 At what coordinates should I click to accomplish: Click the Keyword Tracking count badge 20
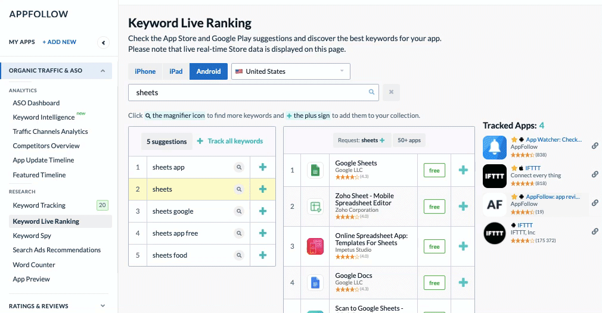[102, 205]
